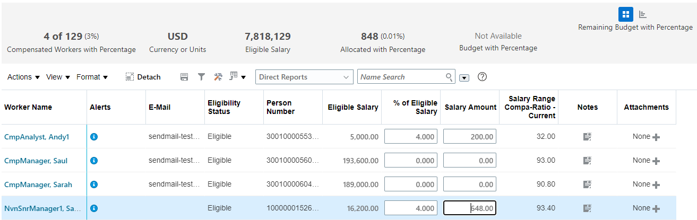This screenshot has width=697, height=220.
Task: Open the Format menu
Action: tap(92, 77)
